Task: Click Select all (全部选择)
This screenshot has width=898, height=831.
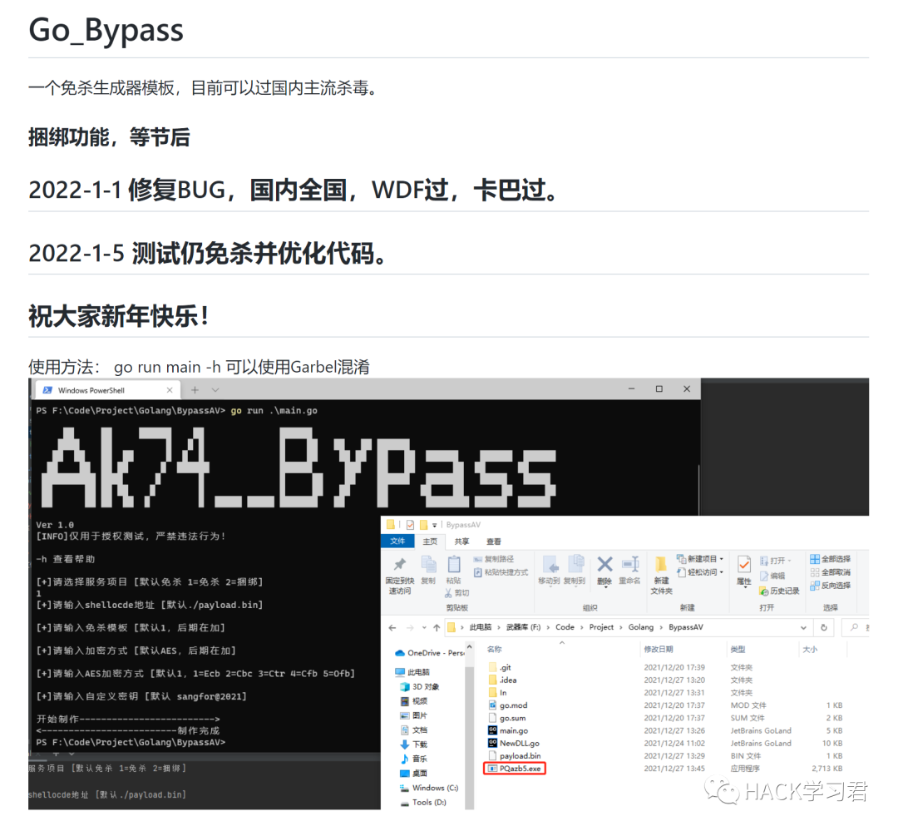Action: [x=830, y=559]
